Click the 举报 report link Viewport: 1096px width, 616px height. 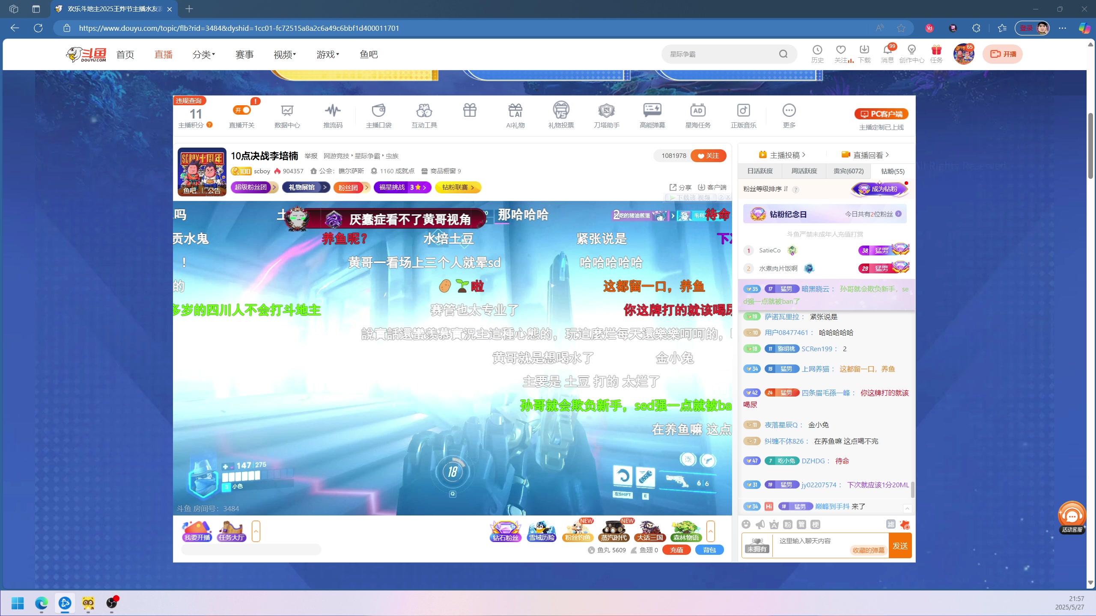pyautogui.click(x=311, y=156)
